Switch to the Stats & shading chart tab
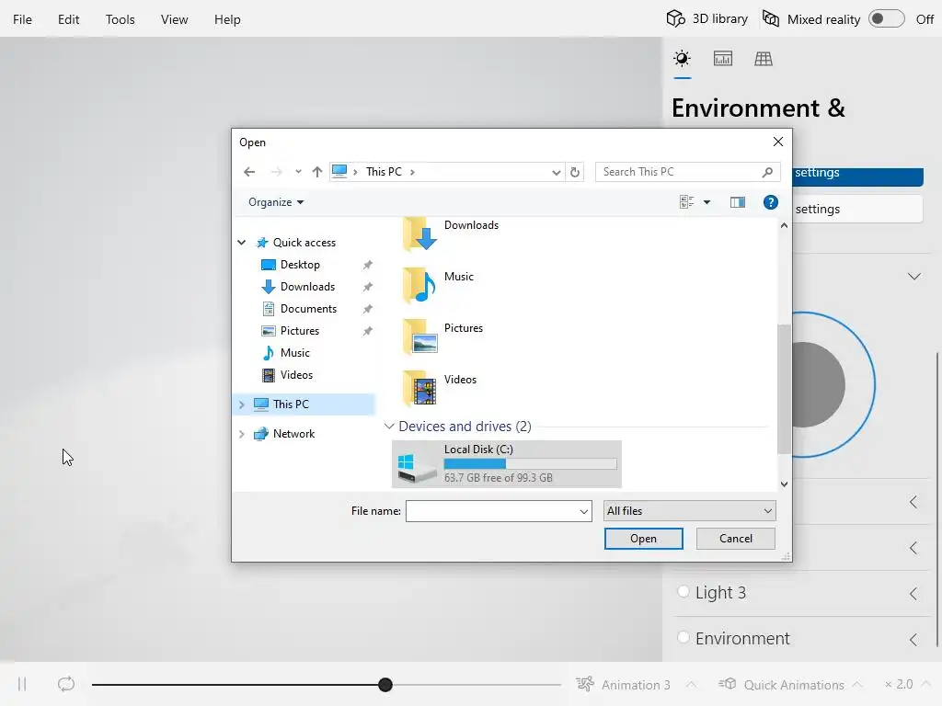Image resolution: width=942 pixels, height=706 pixels. tap(723, 59)
